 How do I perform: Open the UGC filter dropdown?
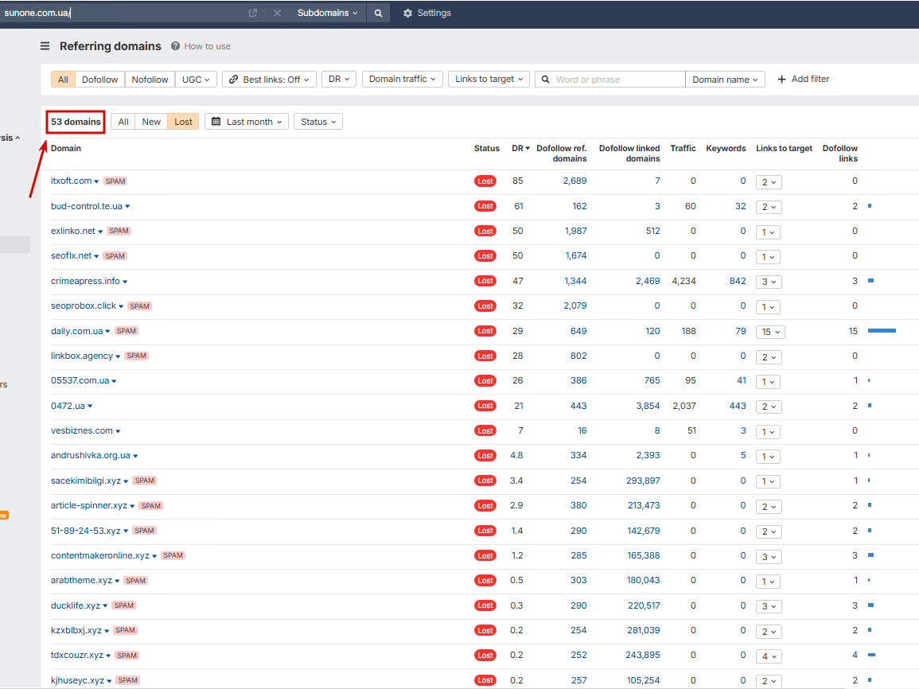tap(196, 79)
